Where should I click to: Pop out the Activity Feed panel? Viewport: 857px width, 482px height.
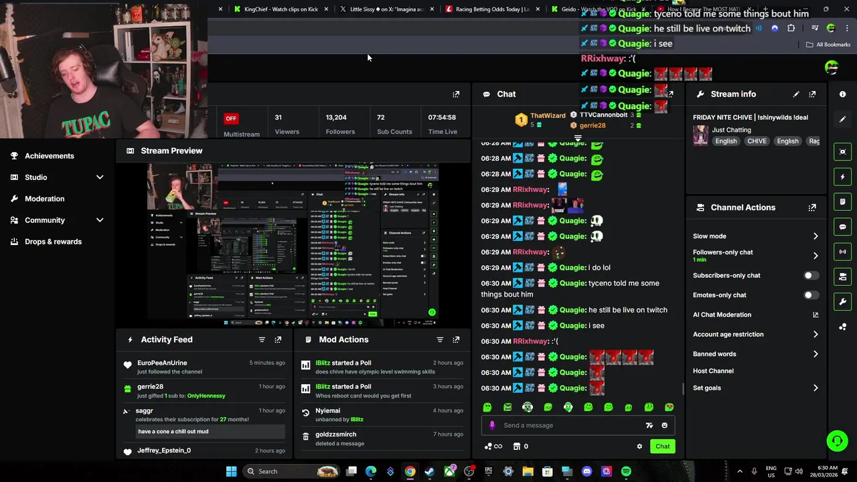278,339
